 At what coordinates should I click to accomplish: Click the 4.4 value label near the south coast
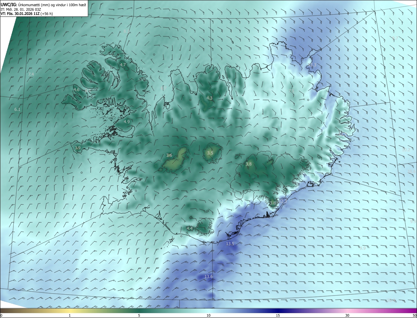[190, 228]
